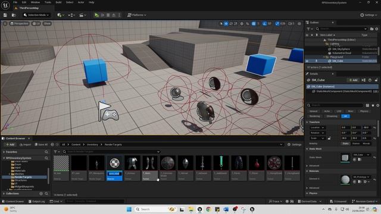Click the Play in editor green button
The image size is (381, 214).
click(x=96, y=15)
